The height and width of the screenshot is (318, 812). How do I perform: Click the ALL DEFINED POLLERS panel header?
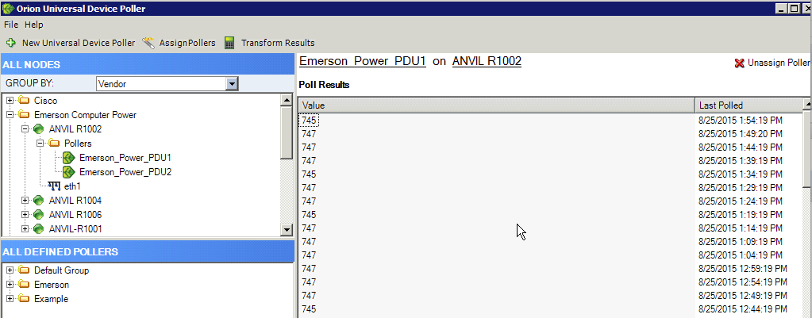pyautogui.click(x=148, y=252)
